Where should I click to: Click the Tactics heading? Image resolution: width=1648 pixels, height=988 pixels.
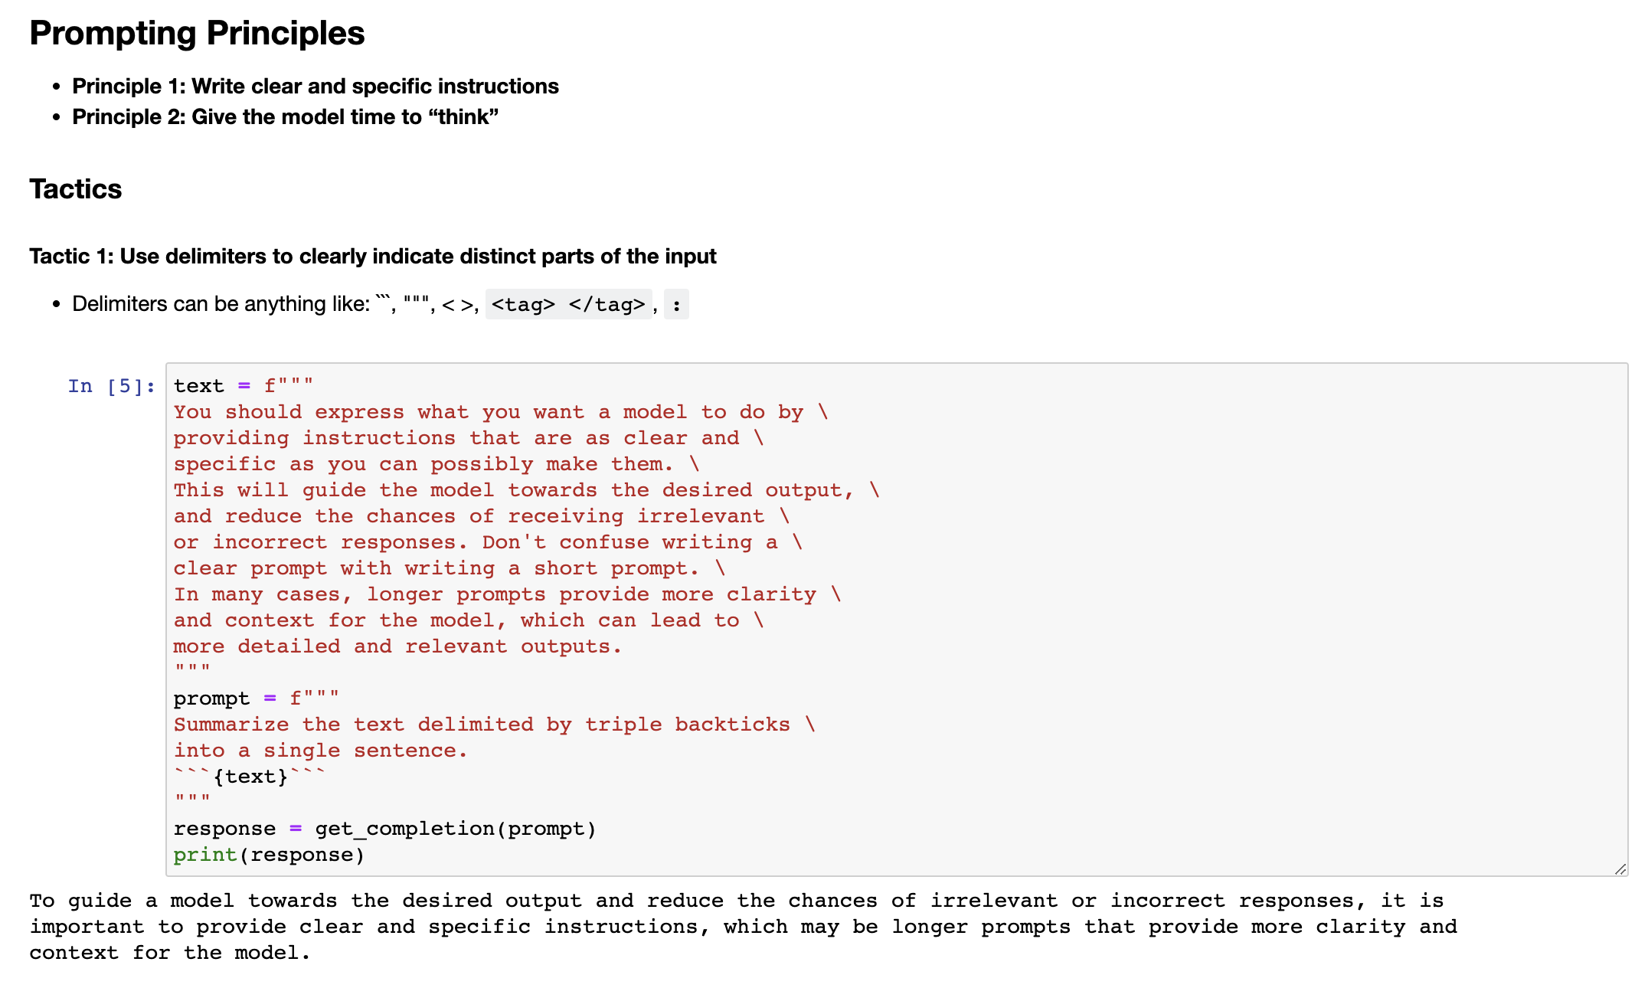(75, 189)
